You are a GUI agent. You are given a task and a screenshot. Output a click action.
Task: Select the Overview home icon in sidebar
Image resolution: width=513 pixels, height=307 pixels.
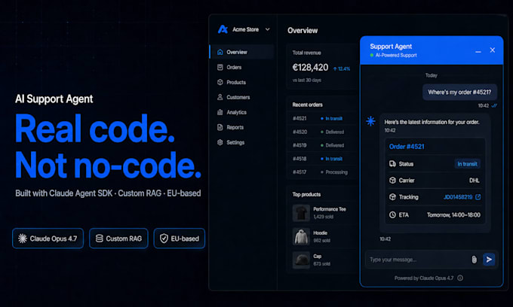tap(220, 52)
